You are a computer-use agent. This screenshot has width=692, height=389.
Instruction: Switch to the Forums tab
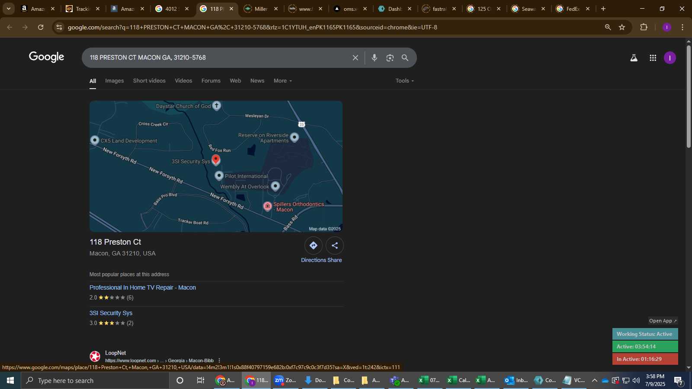click(x=211, y=81)
